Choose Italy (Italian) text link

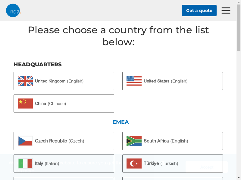pos(47,163)
